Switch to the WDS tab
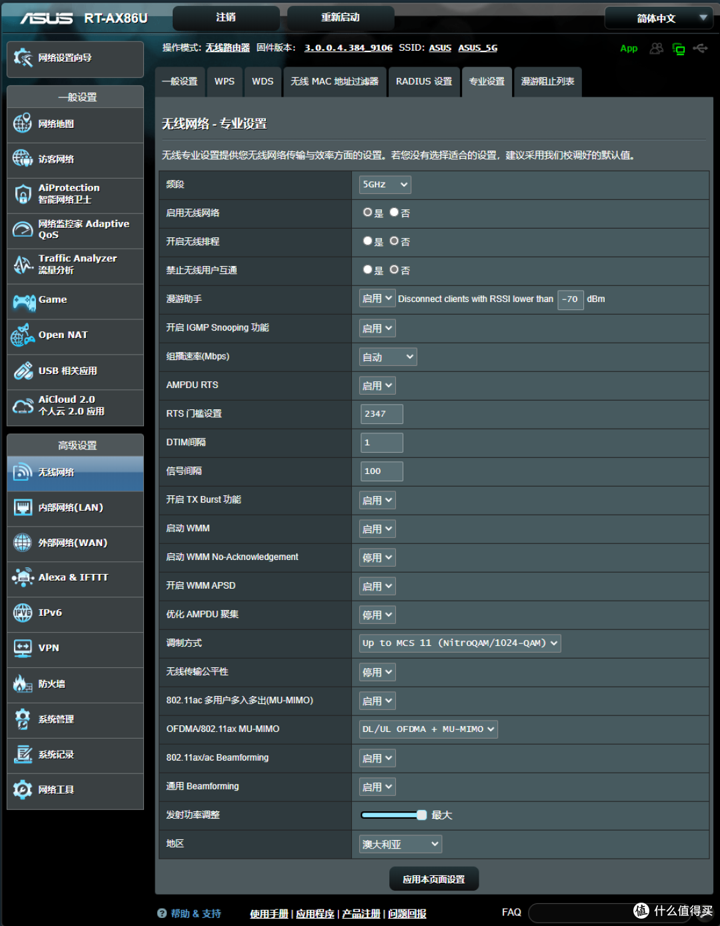The width and height of the screenshot is (720, 926). (263, 81)
